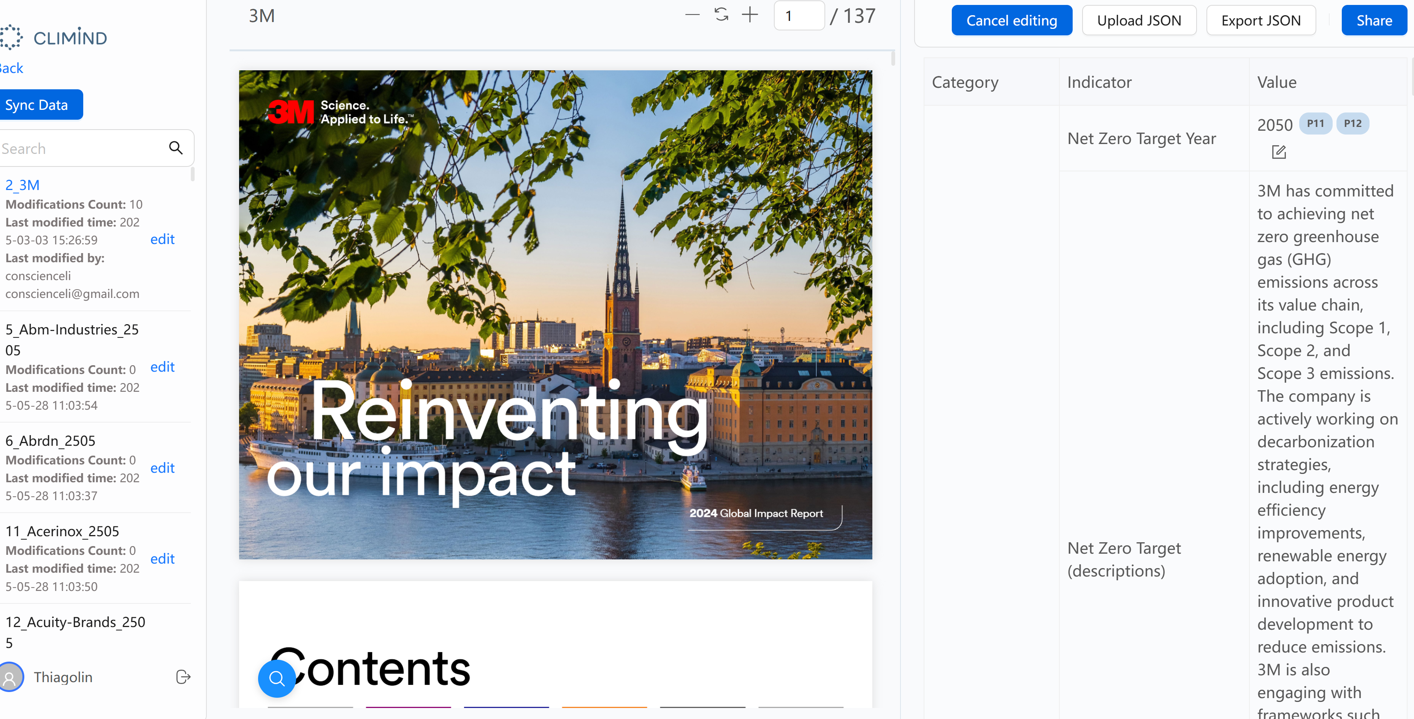The height and width of the screenshot is (719, 1414).
Task: Focus the page number input field
Action: [799, 15]
